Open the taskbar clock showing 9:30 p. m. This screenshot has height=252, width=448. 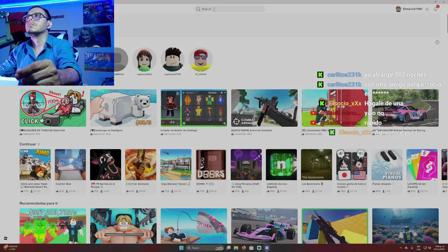pyautogui.click(x=440, y=248)
